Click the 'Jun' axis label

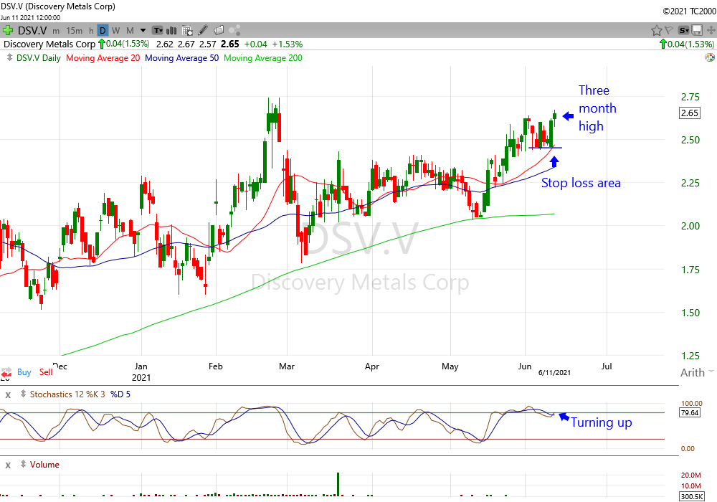(x=525, y=366)
